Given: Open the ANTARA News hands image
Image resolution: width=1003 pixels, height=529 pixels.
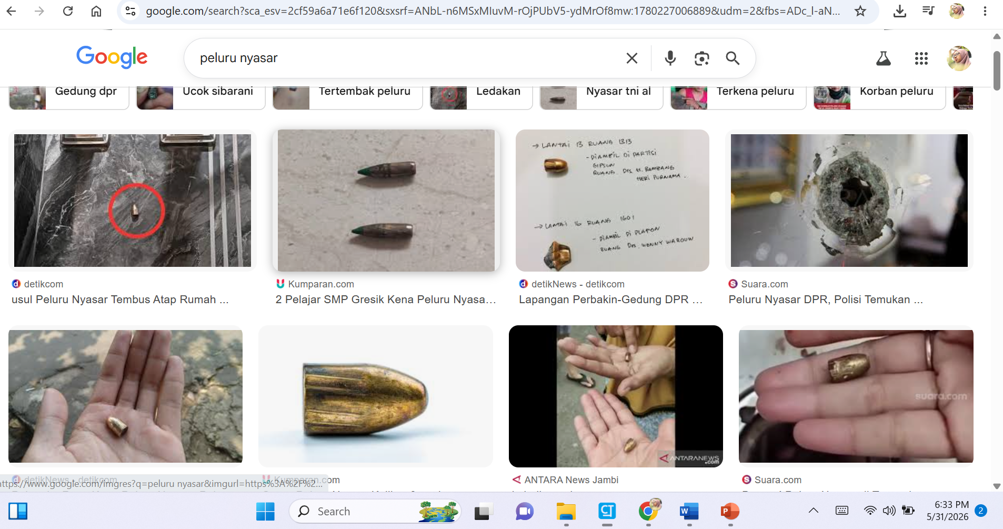Looking at the screenshot, I should point(616,396).
